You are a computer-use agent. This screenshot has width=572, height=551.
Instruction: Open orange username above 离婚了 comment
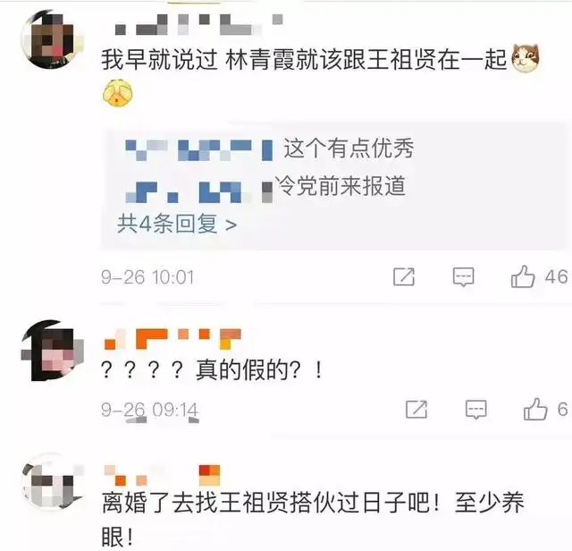162,475
